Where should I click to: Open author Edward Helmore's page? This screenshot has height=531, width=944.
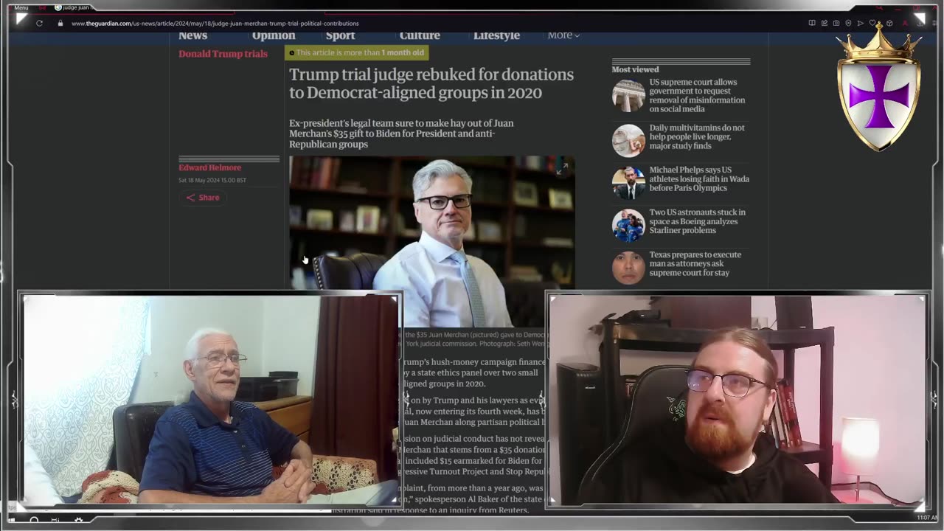point(209,167)
